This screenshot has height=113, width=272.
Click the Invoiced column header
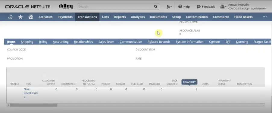pyautogui.click(x=155, y=84)
